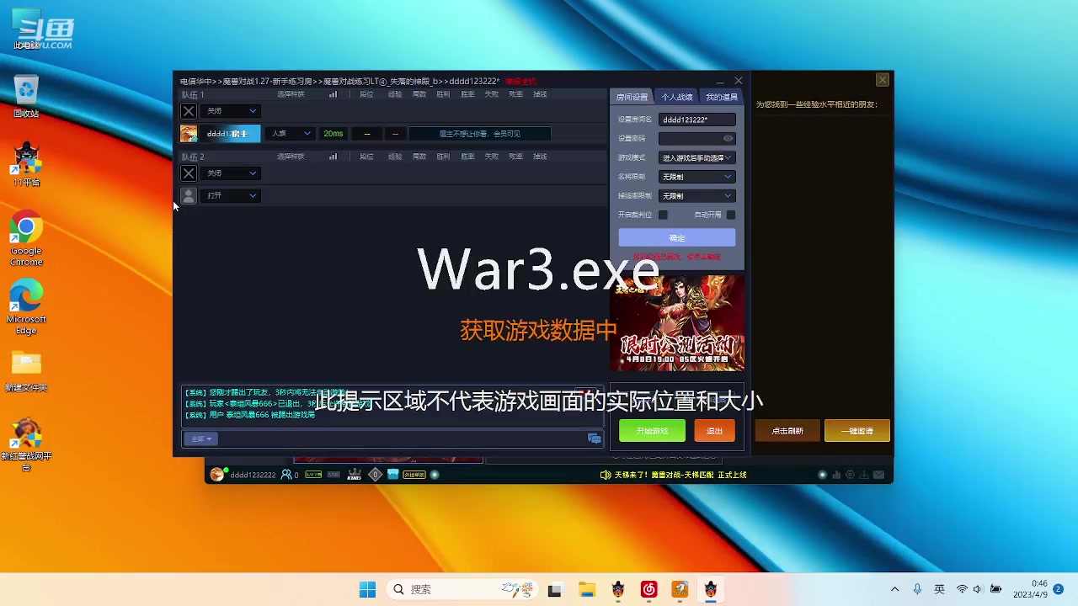Open the Google Chrome desktop shortcut

[26, 238]
